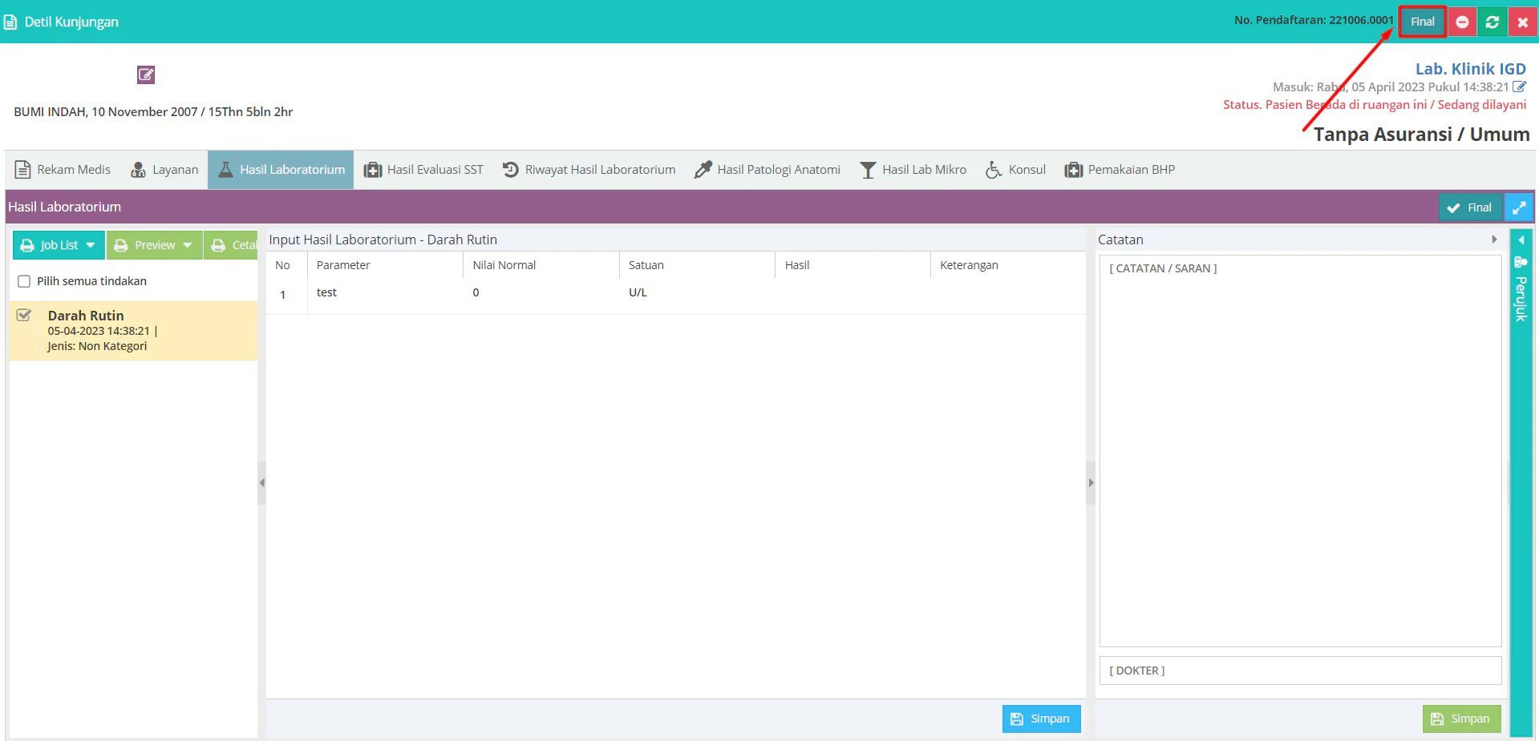This screenshot has width=1539, height=741.
Task: Expand the Catatan panel arrow
Action: (x=1494, y=240)
